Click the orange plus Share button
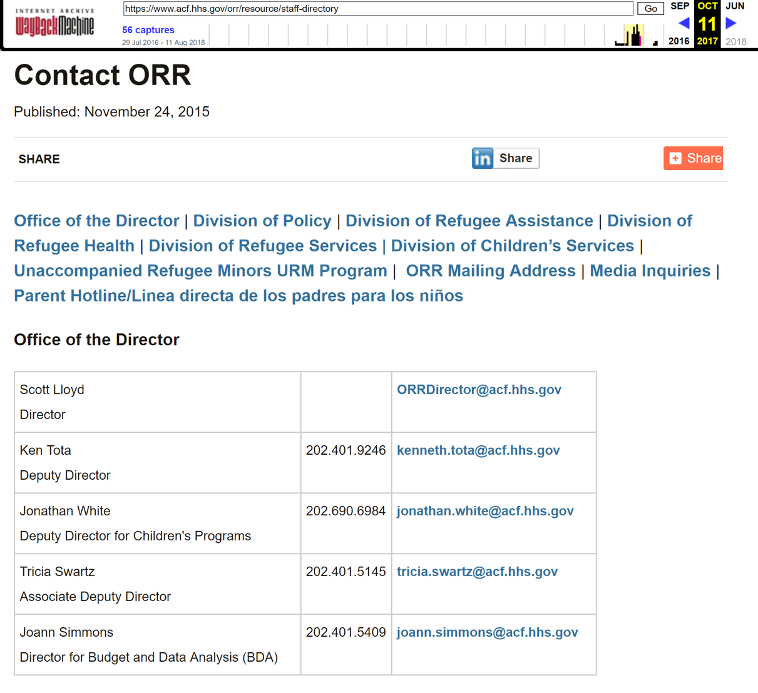This screenshot has width=758, height=693. click(x=694, y=158)
